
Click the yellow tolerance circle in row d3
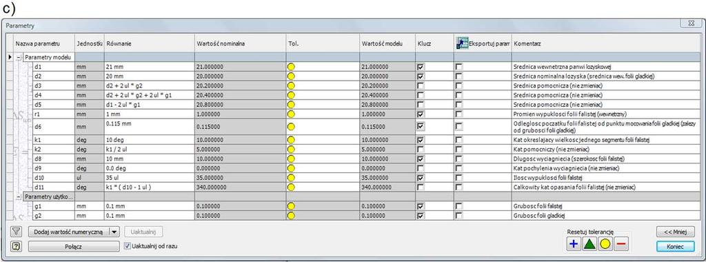tap(291, 85)
